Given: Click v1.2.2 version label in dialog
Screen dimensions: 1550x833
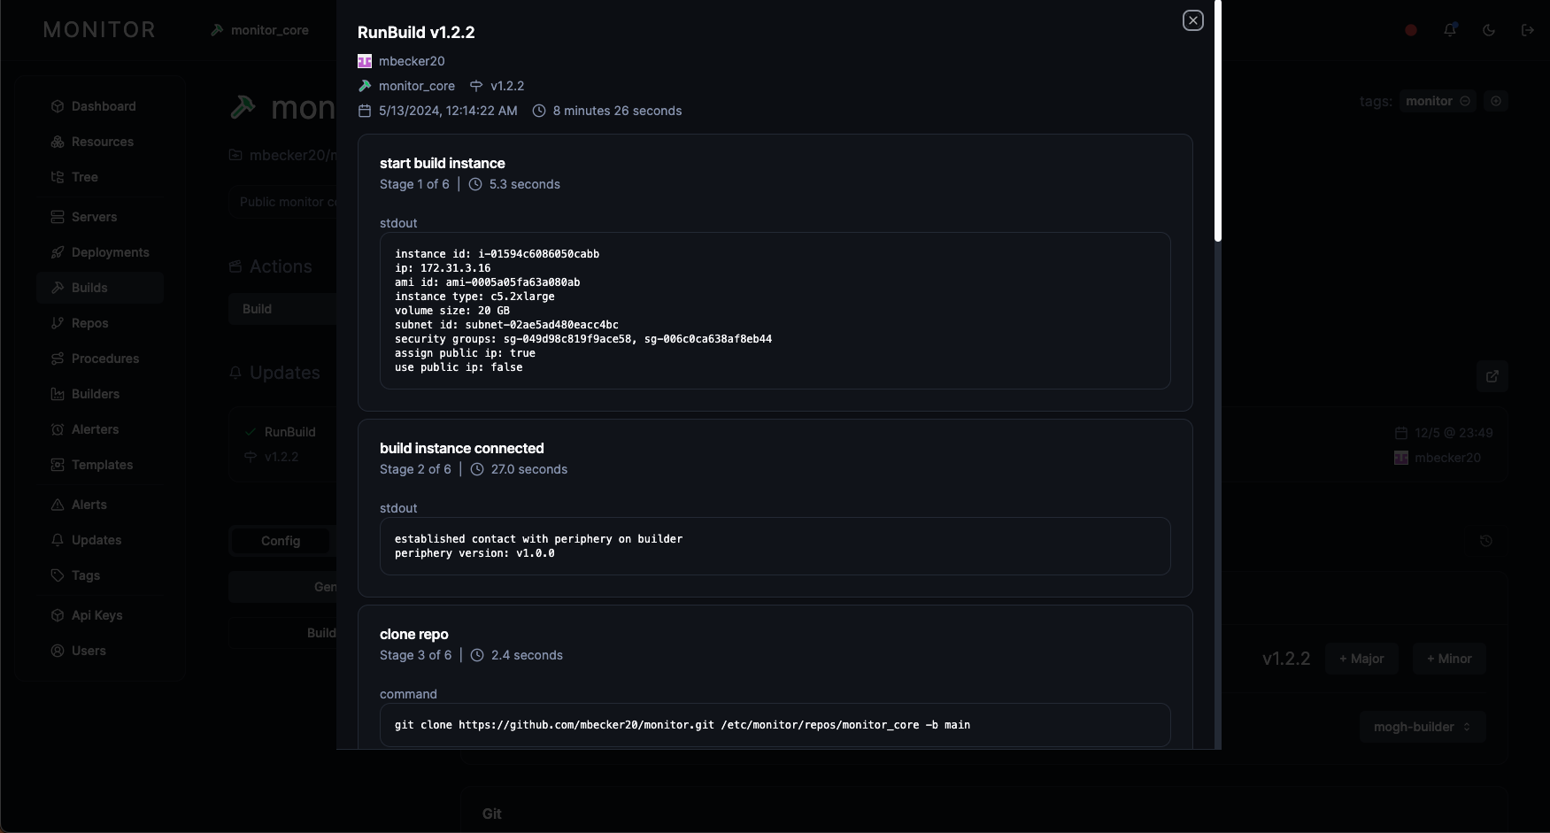Looking at the screenshot, I should click(x=507, y=86).
